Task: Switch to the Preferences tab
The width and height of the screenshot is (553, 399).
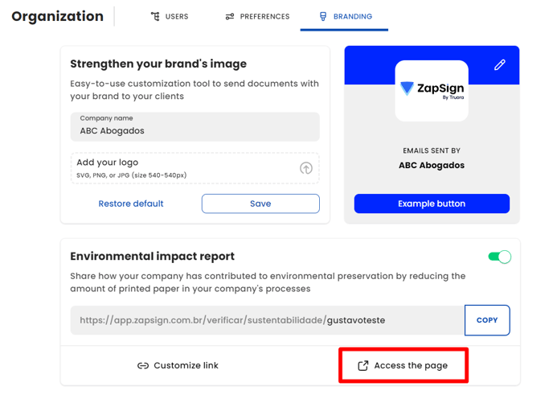Action: (x=257, y=17)
